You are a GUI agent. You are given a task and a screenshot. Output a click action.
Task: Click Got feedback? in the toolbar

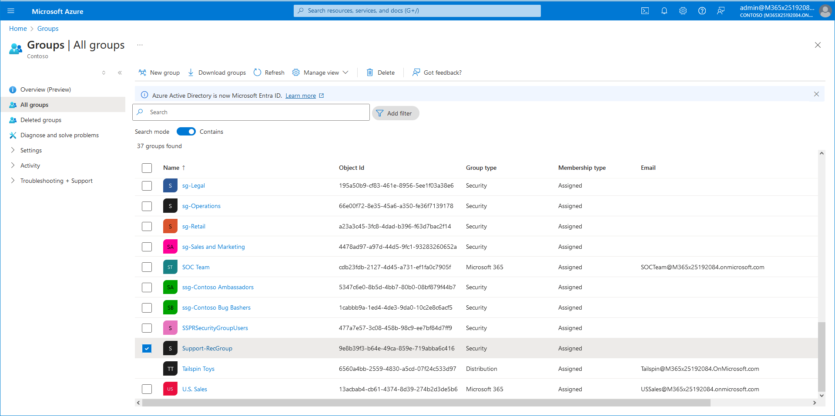(x=437, y=73)
